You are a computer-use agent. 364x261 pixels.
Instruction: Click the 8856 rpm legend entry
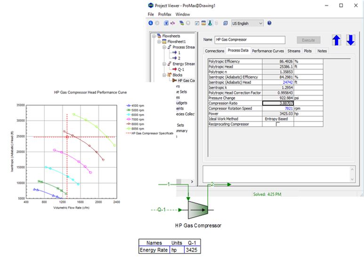tap(135, 129)
